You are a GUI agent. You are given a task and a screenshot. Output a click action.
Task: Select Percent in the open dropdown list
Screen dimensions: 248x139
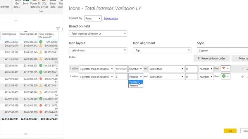pyautogui.click(x=136, y=86)
